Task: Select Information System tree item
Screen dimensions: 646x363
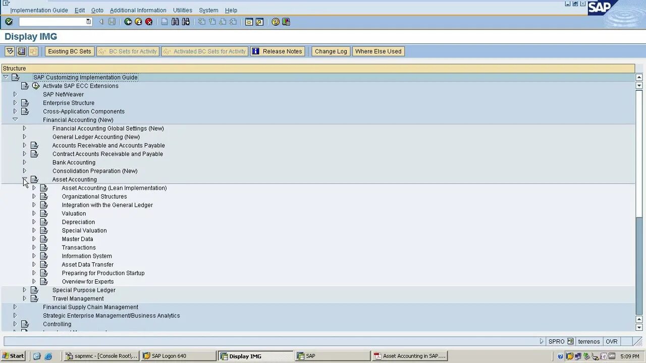Action: (x=87, y=256)
